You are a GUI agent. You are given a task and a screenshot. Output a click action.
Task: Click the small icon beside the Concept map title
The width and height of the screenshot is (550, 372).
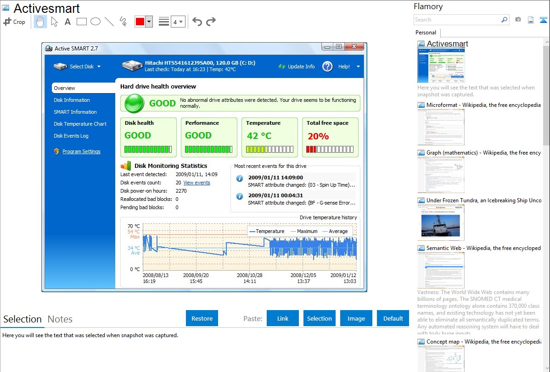(421, 342)
